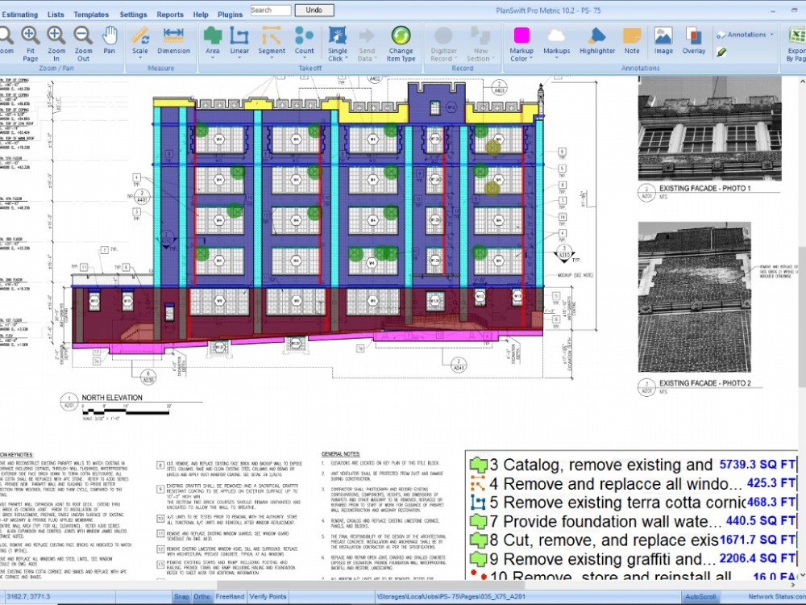Expand the Area dropdown arrow

(212, 57)
